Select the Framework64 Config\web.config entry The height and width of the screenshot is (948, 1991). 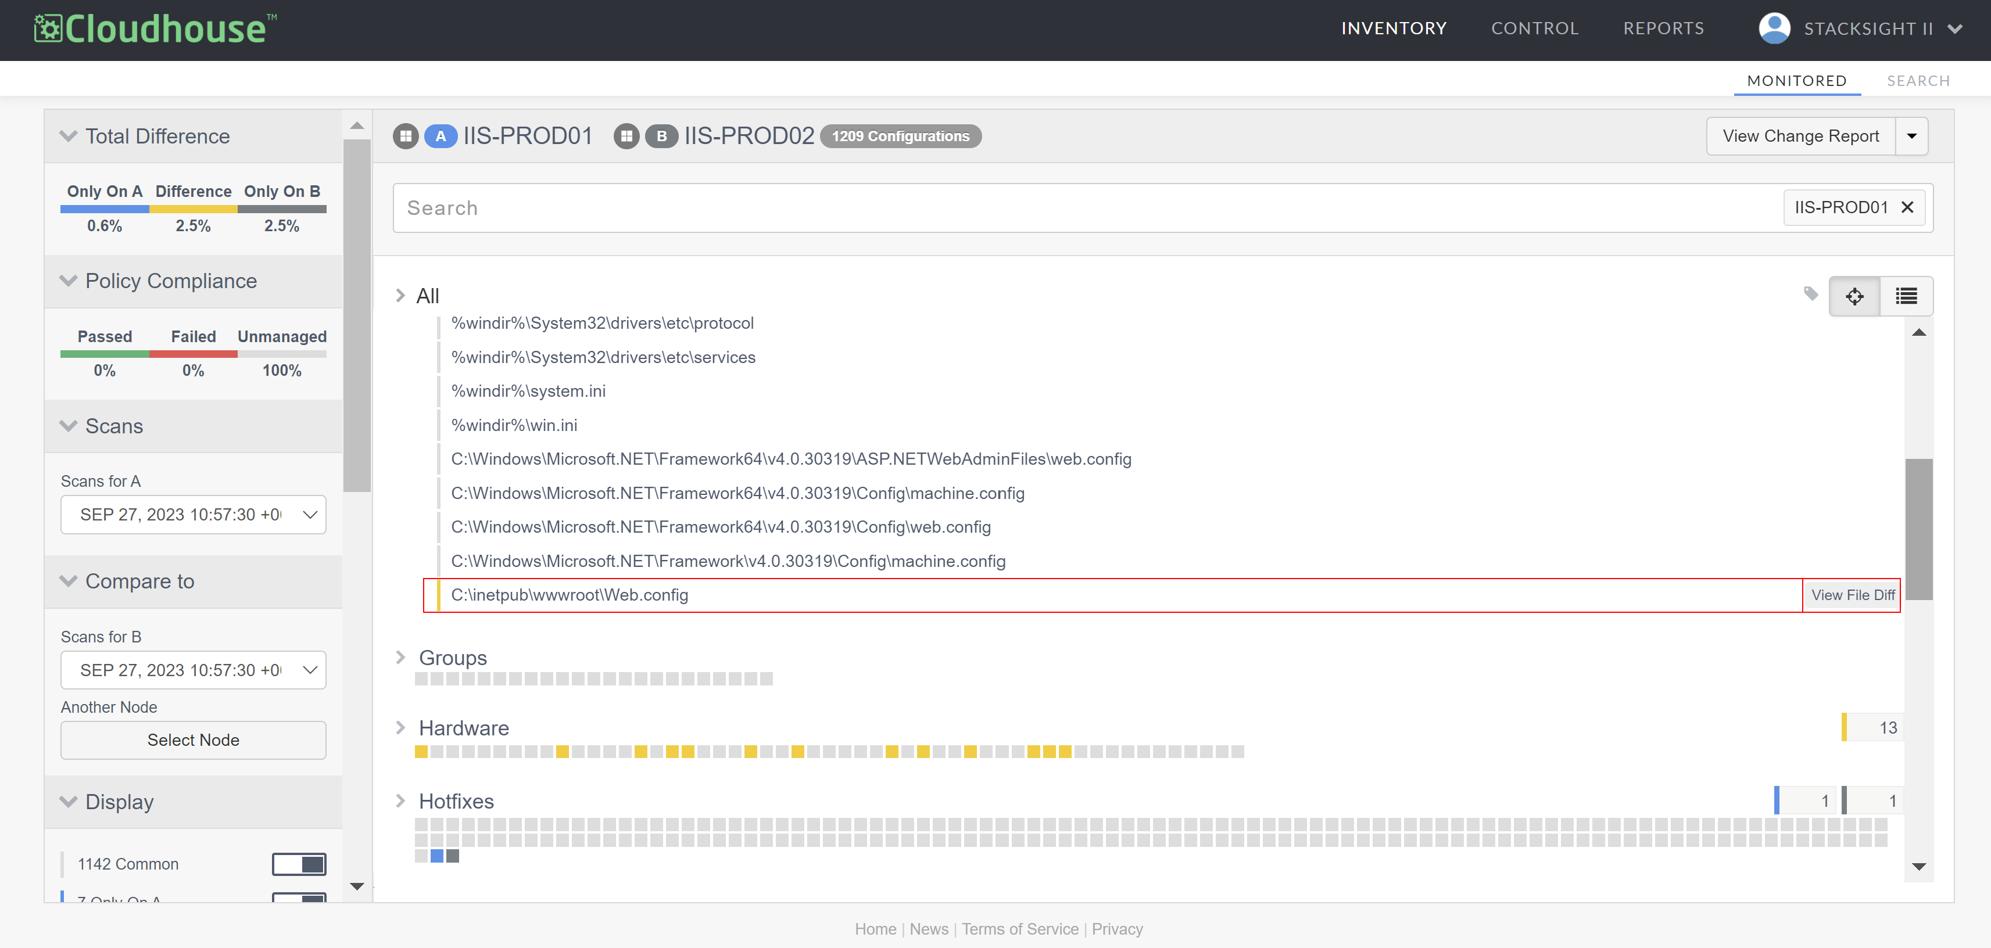point(721,527)
